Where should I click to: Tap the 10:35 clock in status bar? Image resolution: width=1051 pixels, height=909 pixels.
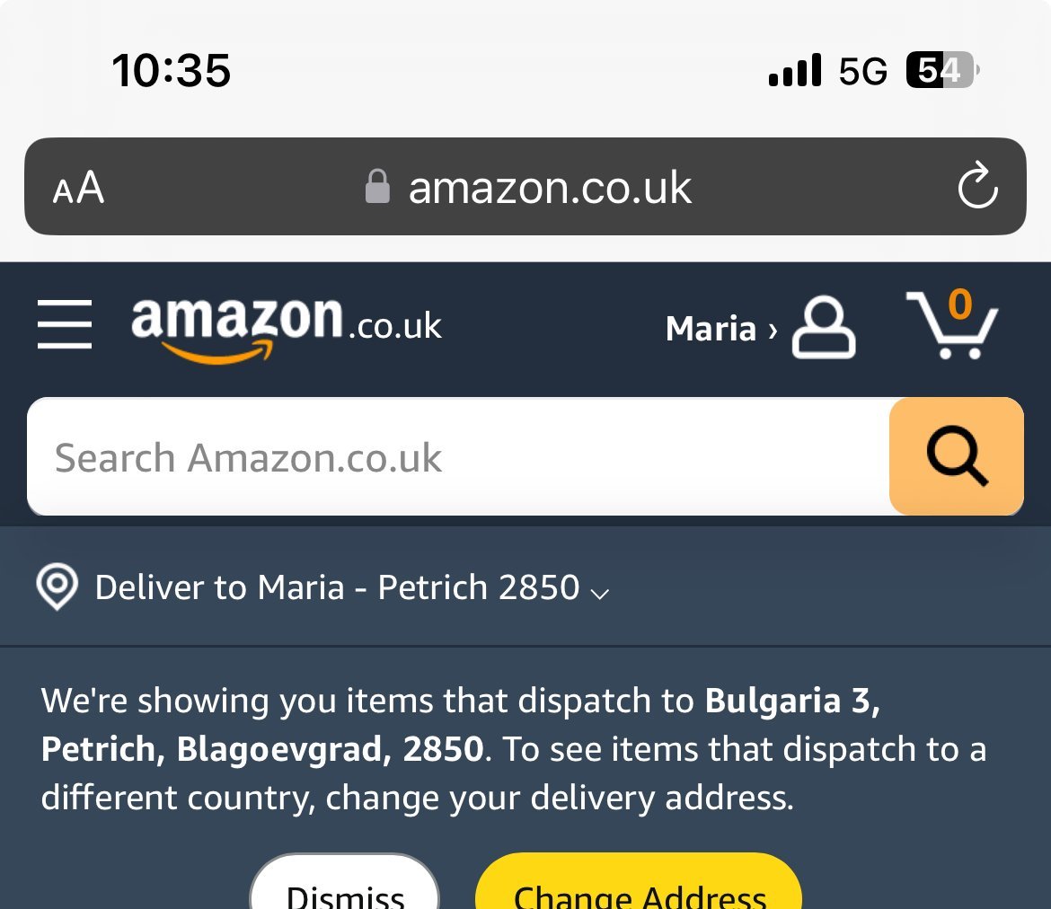[x=172, y=70]
